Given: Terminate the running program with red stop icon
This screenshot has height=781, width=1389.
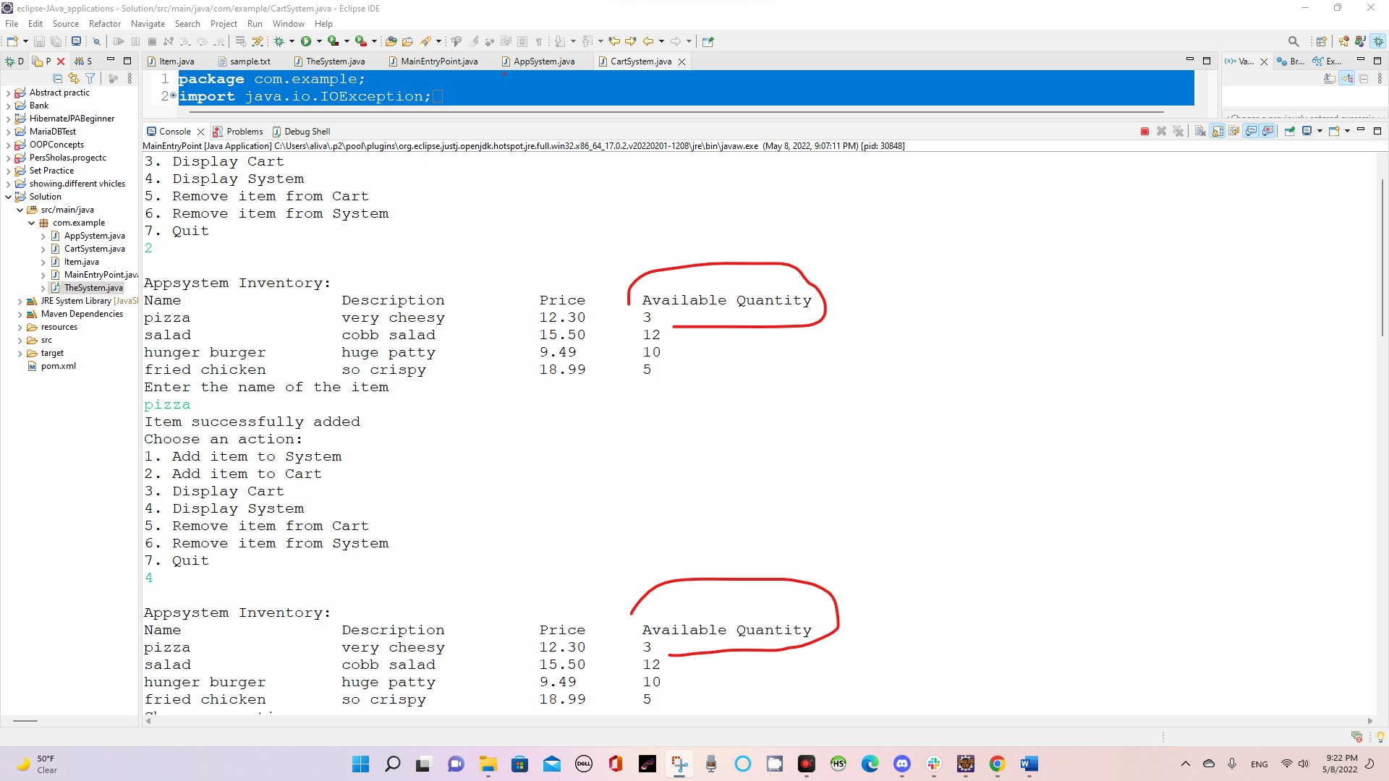Looking at the screenshot, I should pyautogui.click(x=1144, y=131).
